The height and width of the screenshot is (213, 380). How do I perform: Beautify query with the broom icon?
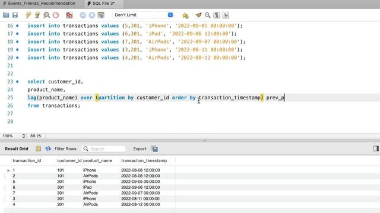click(x=198, y=15)
